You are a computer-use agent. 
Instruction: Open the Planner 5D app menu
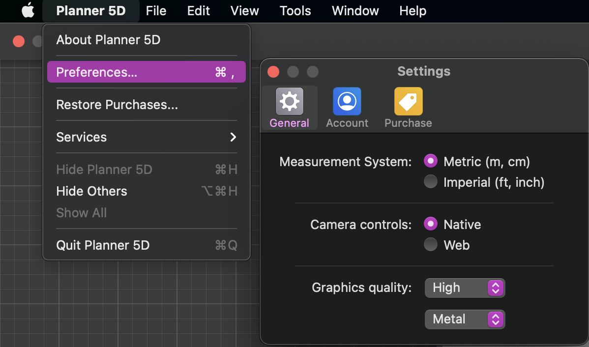click(91, 10)
